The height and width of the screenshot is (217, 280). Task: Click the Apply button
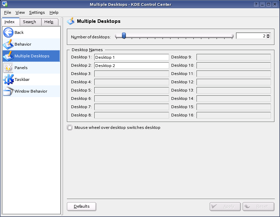pos(225,207)
